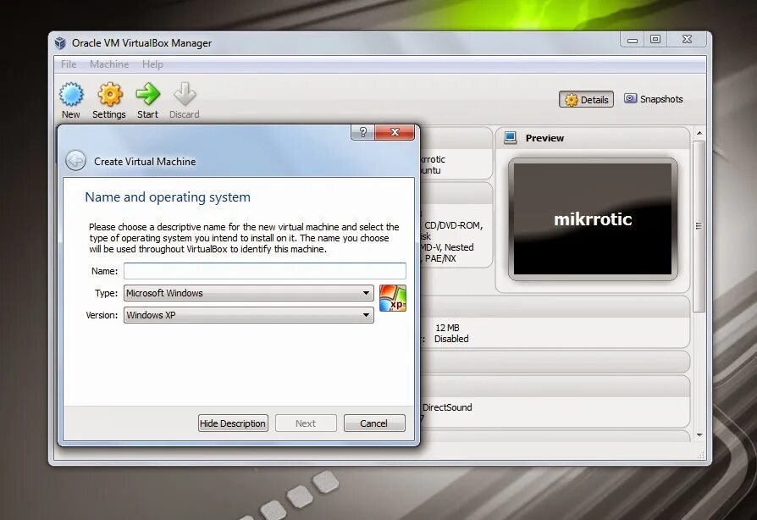Click the 'DirectSound' text in details
Screen dimensions: 757x520
[447, 407]
